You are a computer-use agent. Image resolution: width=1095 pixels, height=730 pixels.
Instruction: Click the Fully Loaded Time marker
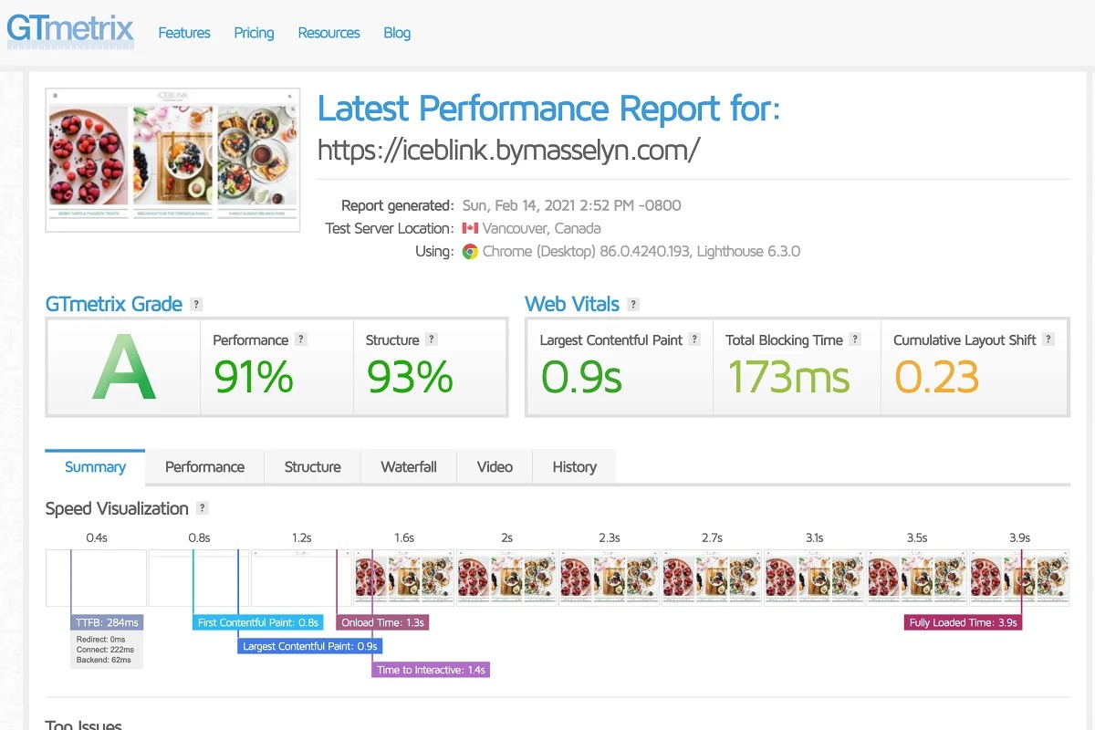point(963,622)
